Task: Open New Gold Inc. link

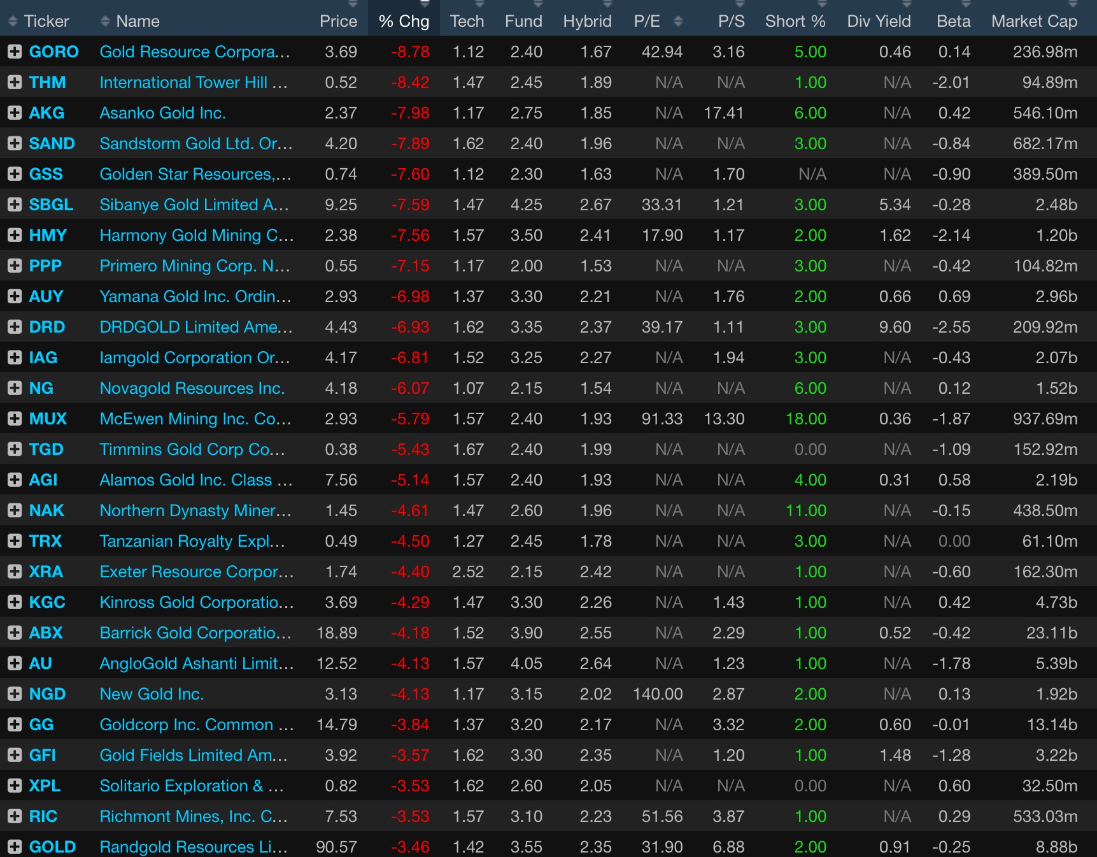Action: pyautogui.click(x=152, y=694)
